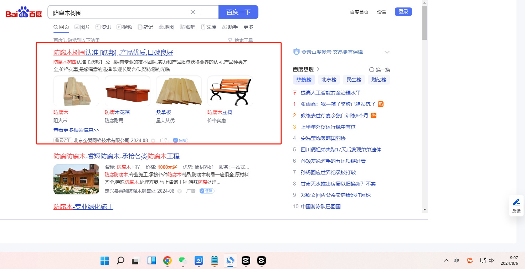Open the 设置 link
This screenshot has width=525, height=269.
[382, 12]
